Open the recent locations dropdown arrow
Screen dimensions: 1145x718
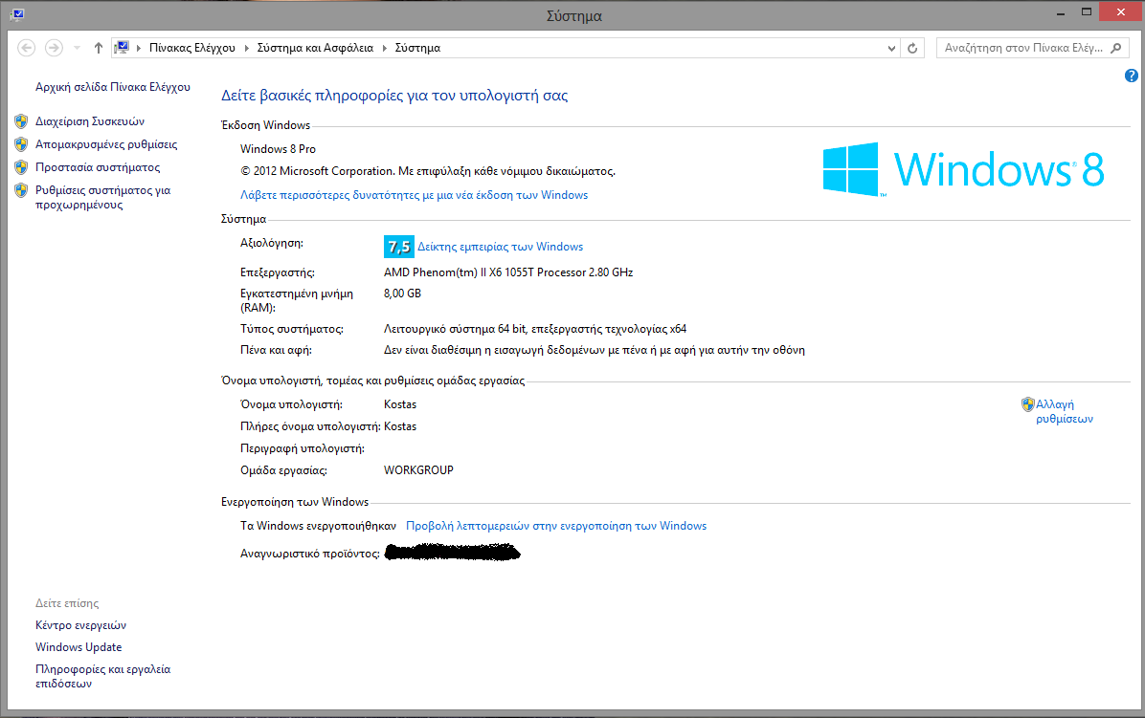(x=77, y=48)
